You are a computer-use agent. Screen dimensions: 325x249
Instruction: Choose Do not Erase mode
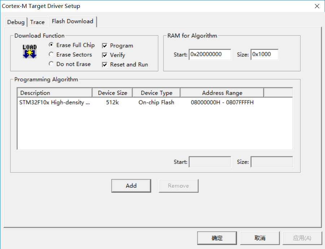pos(51,64)
